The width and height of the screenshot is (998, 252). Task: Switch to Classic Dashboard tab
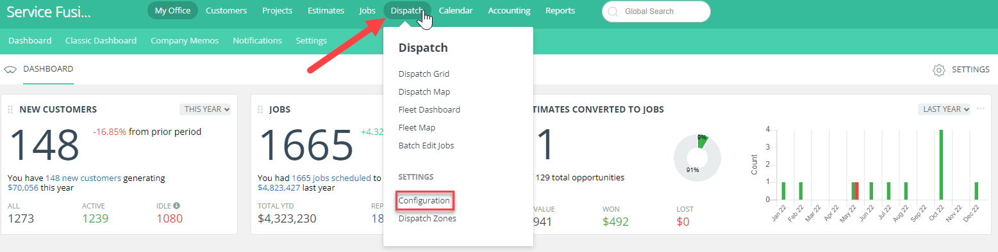(x=101, y=40)
